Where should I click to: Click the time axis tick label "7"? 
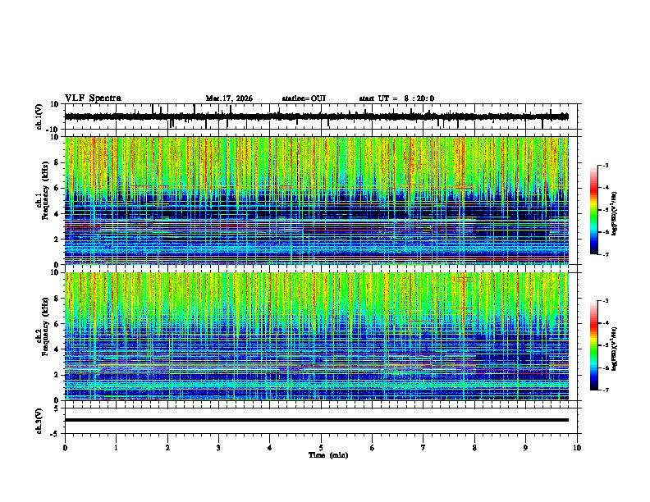coord(423,448)
